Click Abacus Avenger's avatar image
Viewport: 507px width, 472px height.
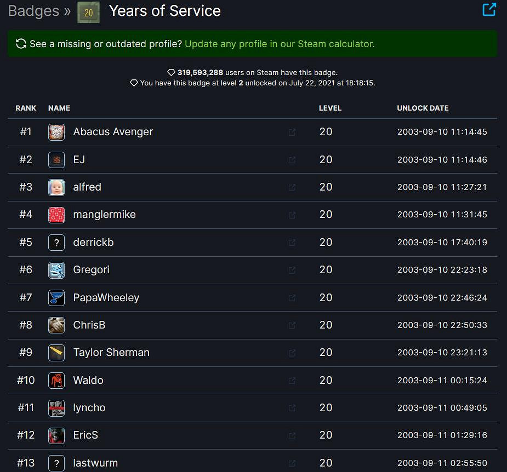(x=56, y=131)
